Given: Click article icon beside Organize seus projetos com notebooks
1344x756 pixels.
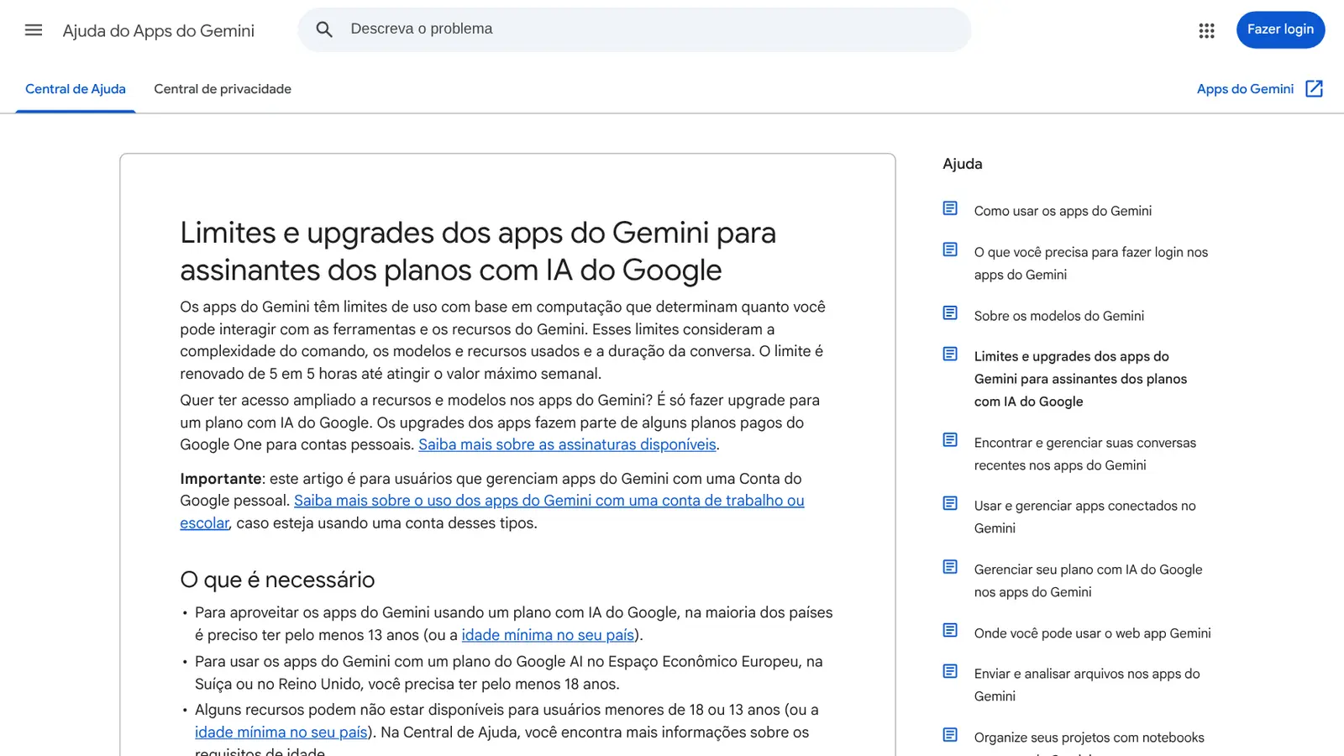Looking at the screenshot, I should pyautogui.click(x=950, y=735).
